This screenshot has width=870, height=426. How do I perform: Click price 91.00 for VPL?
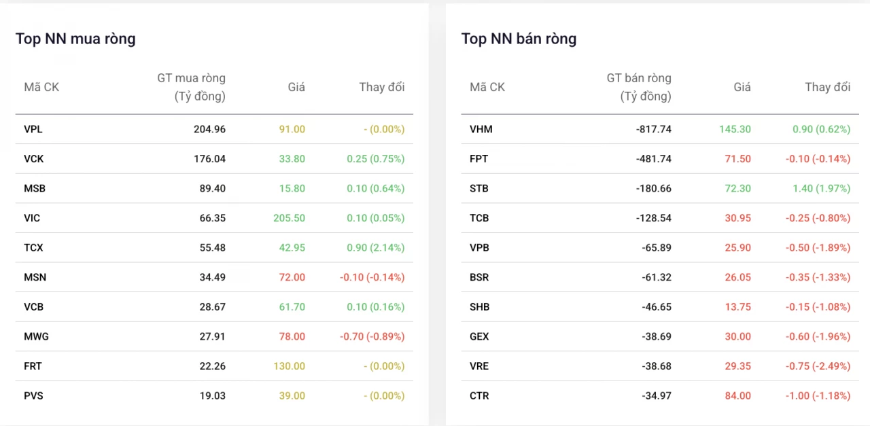click(x=292, y=129)
